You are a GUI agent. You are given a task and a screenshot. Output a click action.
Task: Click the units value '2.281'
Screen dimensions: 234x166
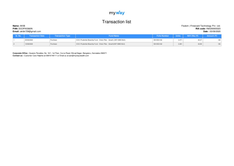pos(180,44)
